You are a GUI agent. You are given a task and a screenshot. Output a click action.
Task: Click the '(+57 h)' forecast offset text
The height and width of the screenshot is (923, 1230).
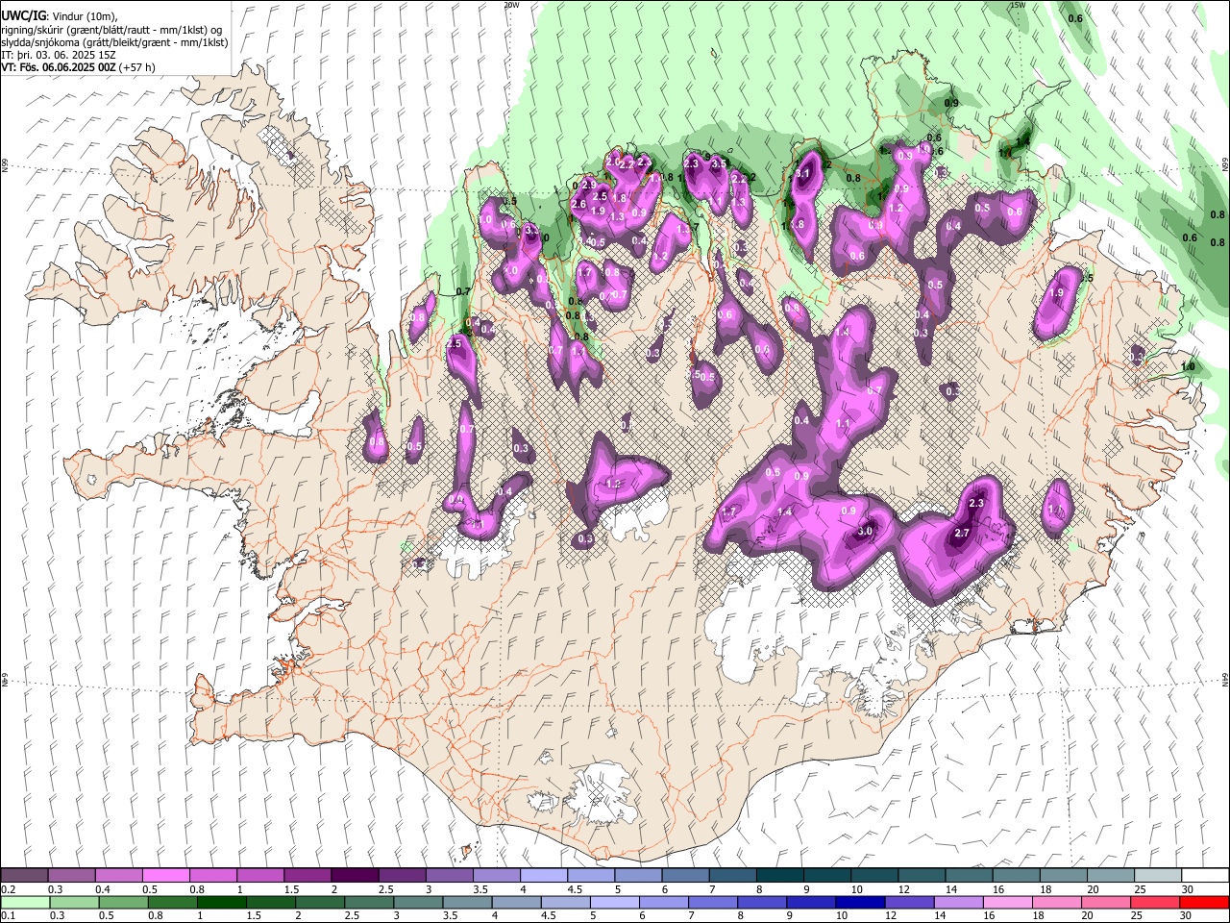pyautogui.click(x=137, y=67)
